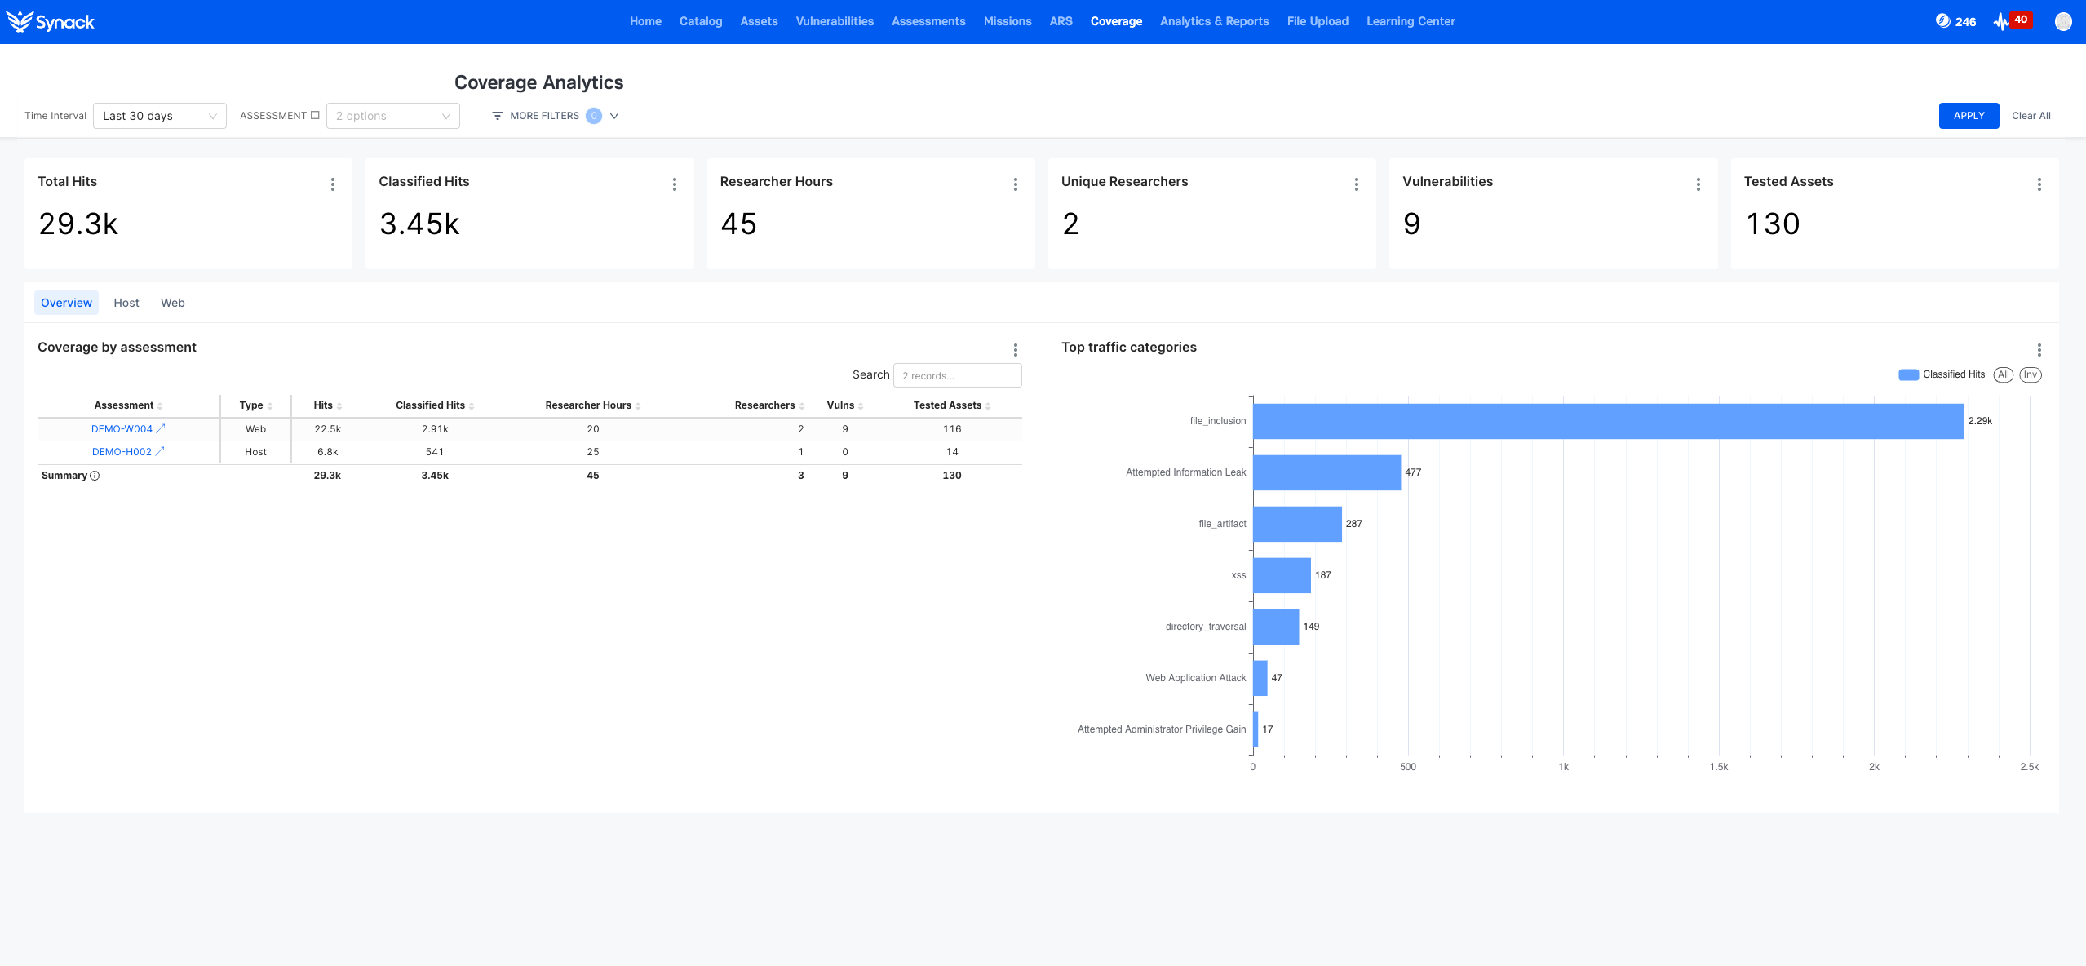
Task: Open the Time Interval dropdown
Action: [x=160, y=116]
